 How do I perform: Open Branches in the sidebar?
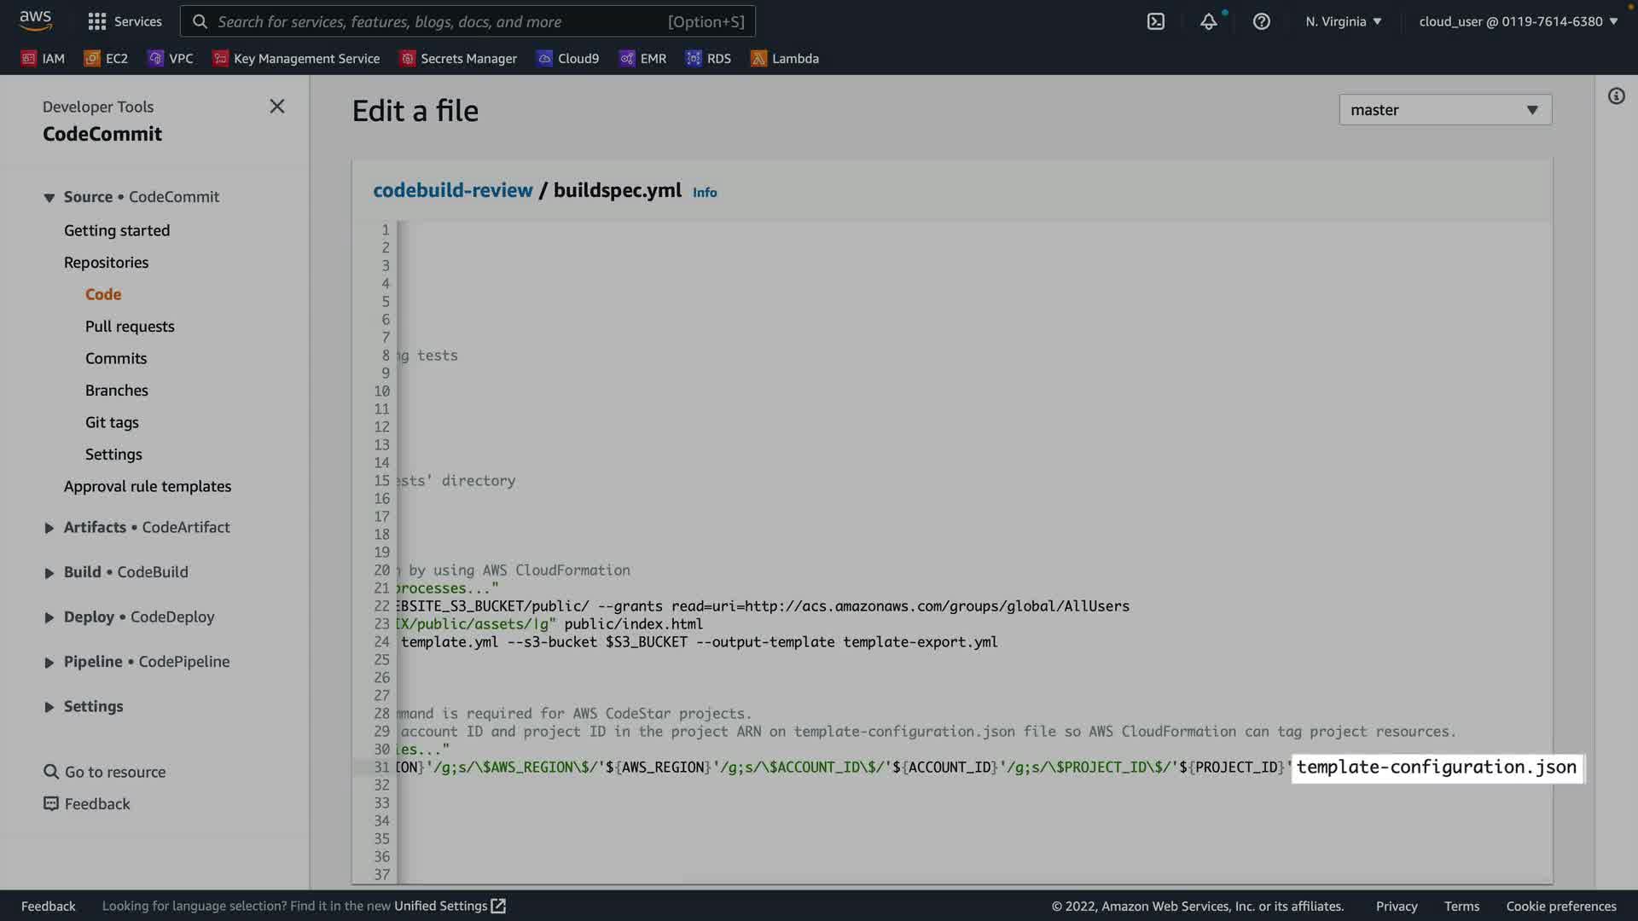[117, 391]
